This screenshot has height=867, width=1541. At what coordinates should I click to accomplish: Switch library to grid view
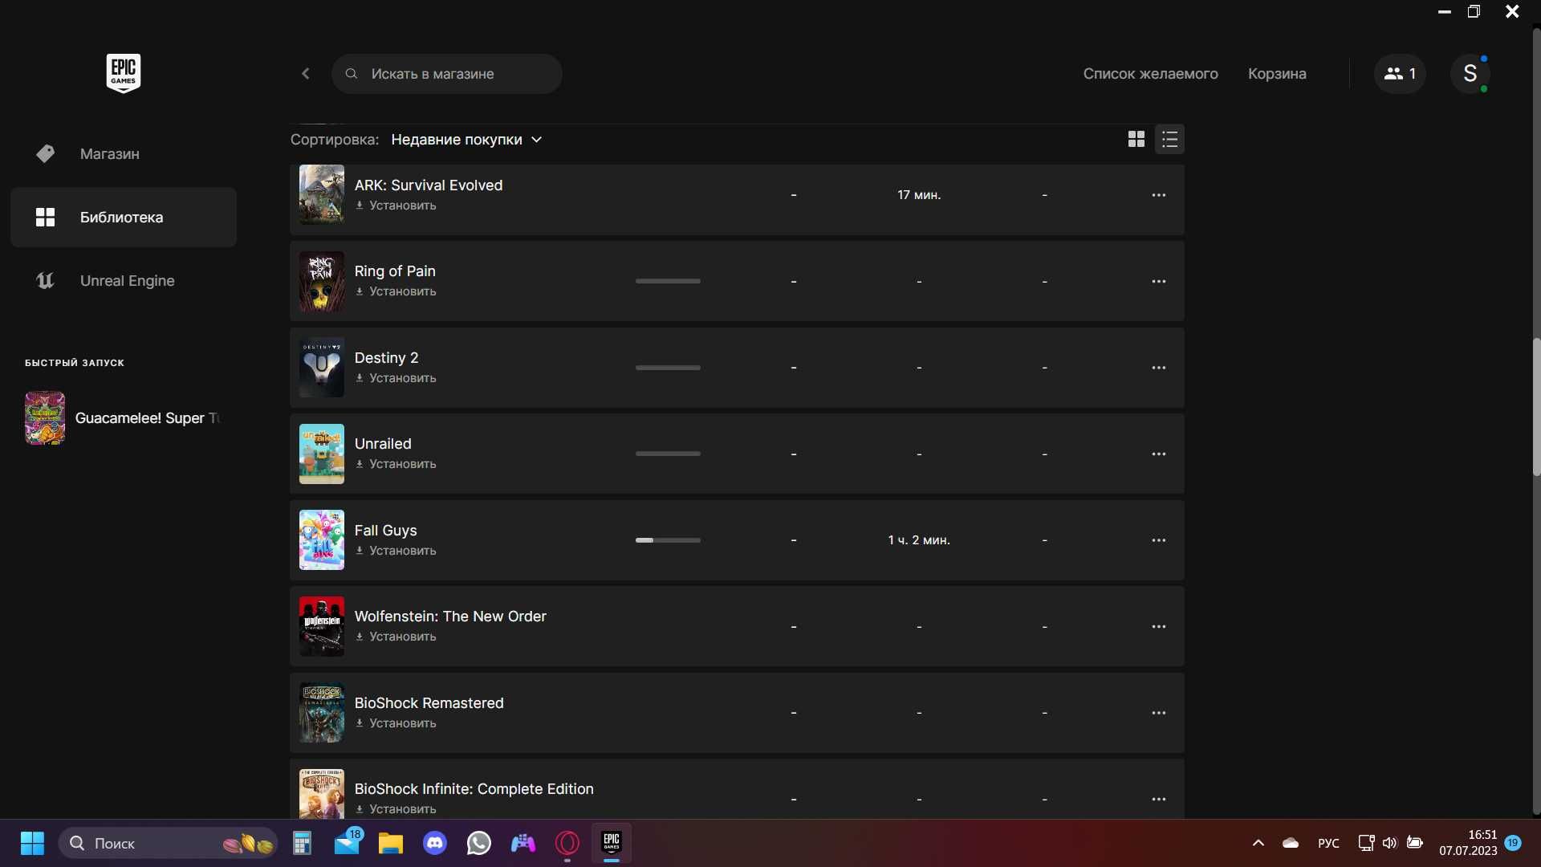point(1136,140)
